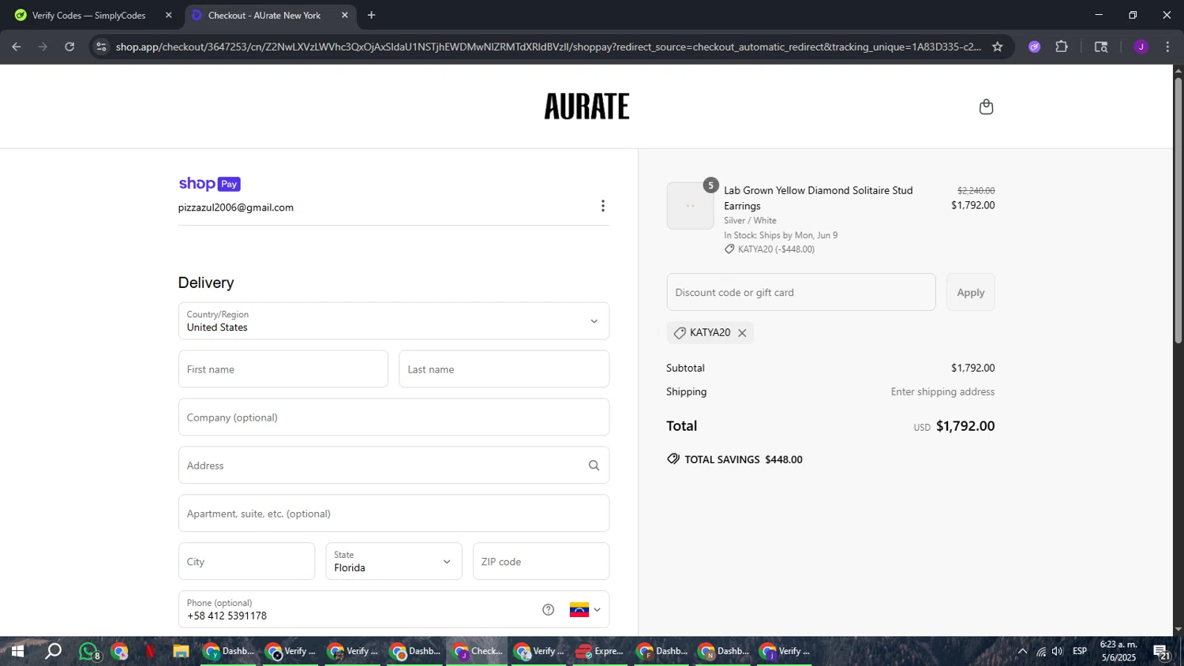
Task: Click the Shop Pay logo
Action: [209, 184]
